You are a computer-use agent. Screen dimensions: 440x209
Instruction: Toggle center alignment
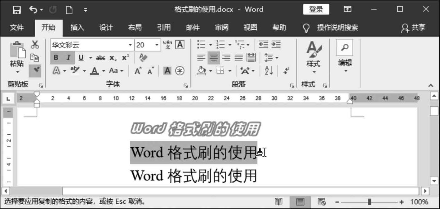coord(214,58)
